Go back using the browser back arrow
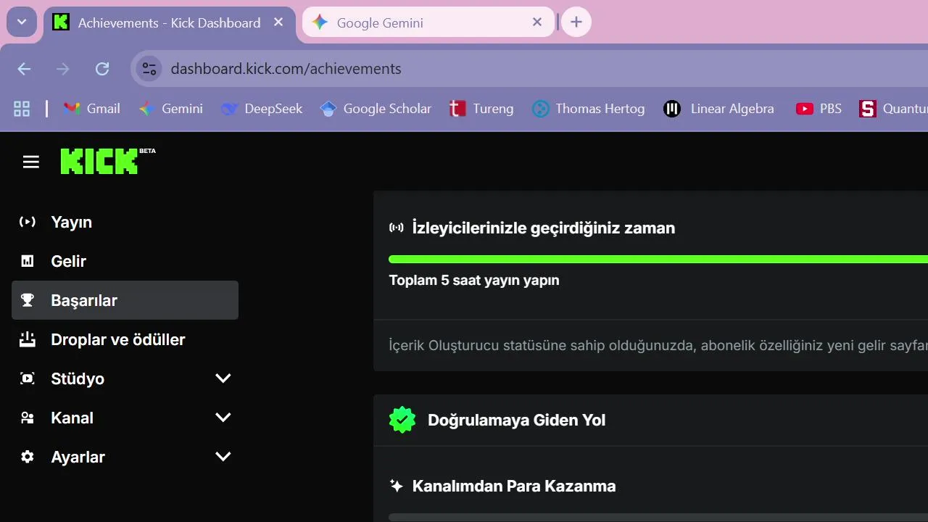Viewport: 928px width, 522px height. (24, 69)
